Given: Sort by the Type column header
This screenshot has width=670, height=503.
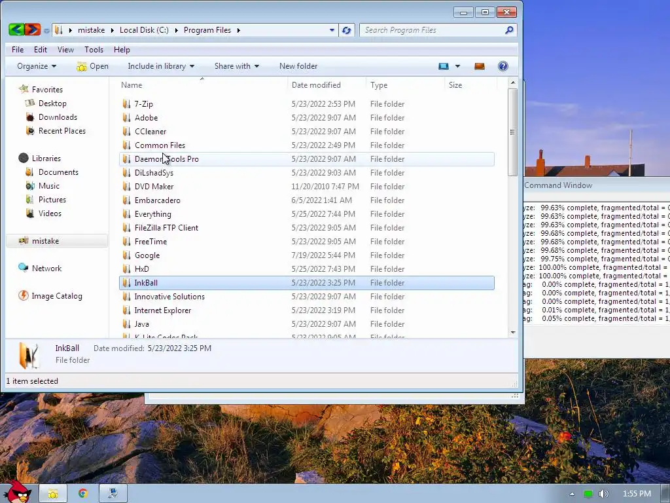Looking at the screenshot, I should (406, 84).
